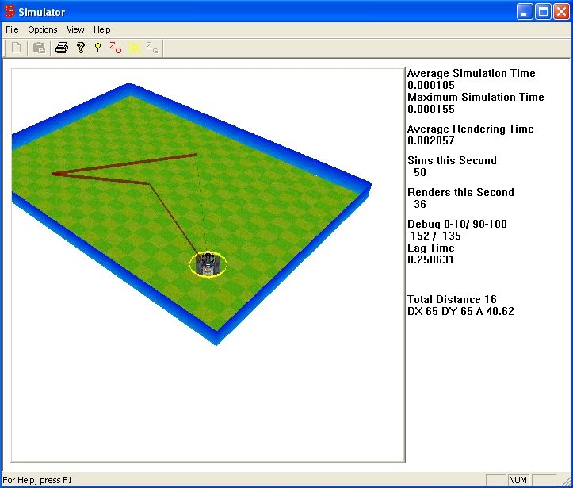
Task: Click the yellow starburst toolbar icon
Action: 135,48
